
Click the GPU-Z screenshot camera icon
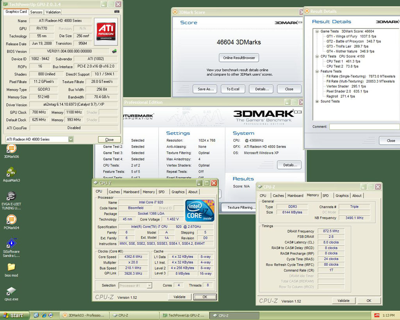tap(116, 11)
